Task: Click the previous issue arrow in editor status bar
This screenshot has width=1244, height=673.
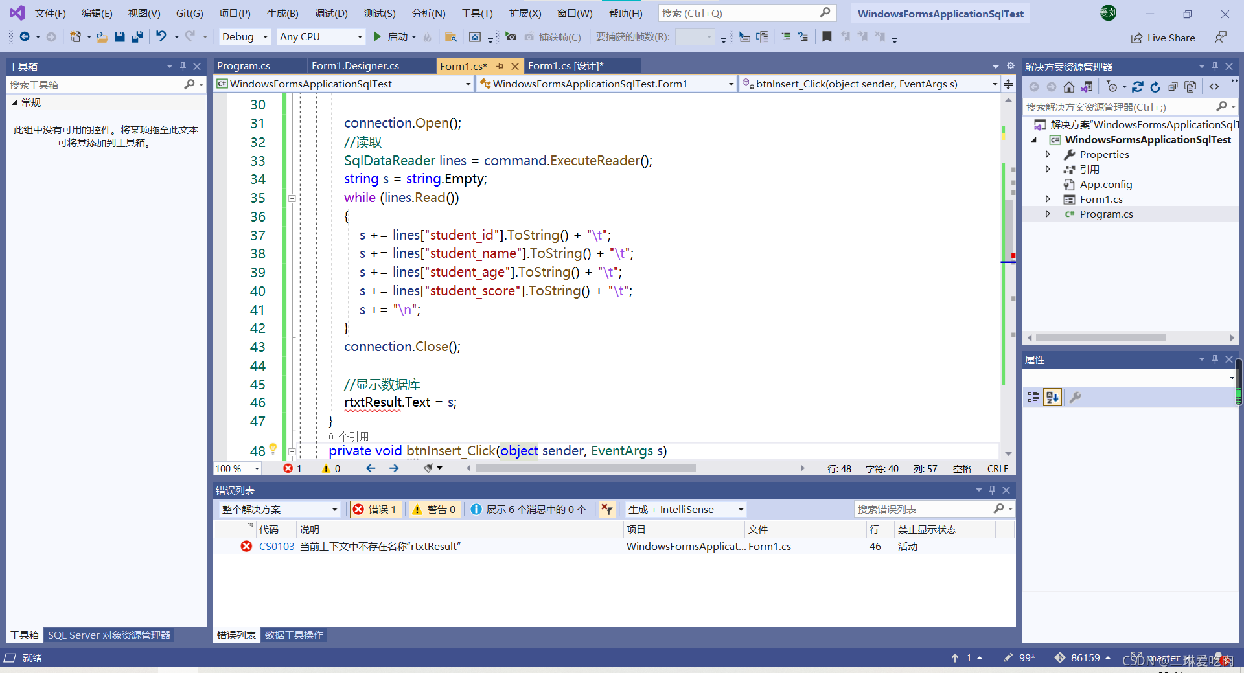Action: [371, 468]
